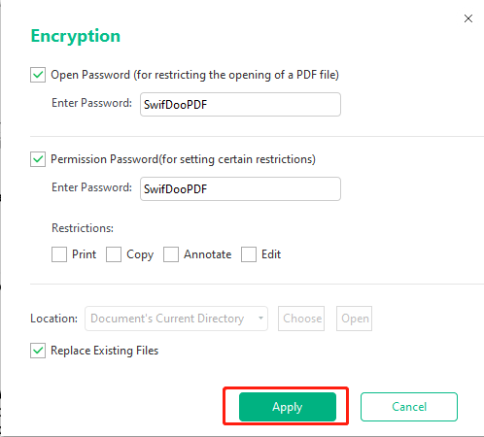Click the Open Password entry field
Image resolution: width=484 pixels, height=437 pixels.
(x=240, y=104)
